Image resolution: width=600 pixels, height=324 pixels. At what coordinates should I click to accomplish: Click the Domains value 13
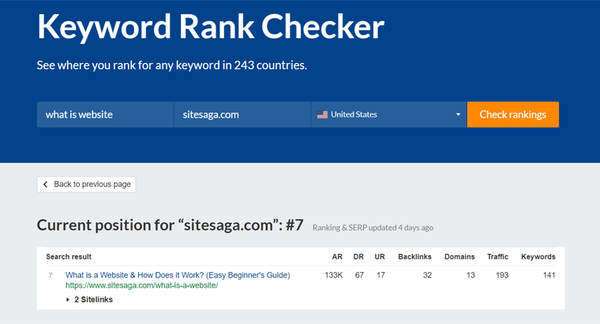471,275
